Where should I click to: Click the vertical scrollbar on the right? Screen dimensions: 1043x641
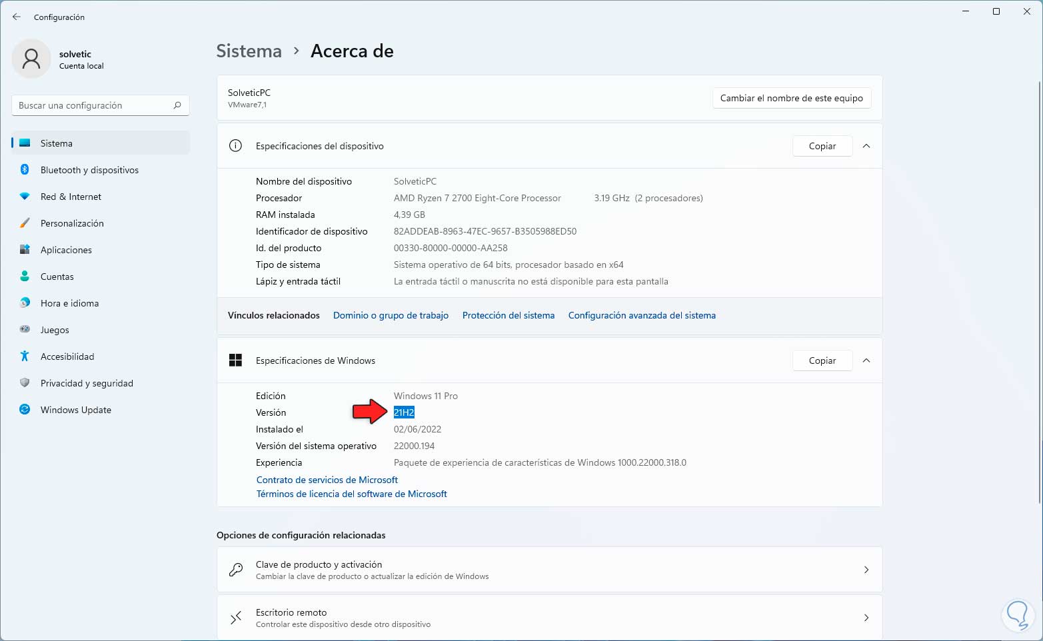pos(1039,293)
